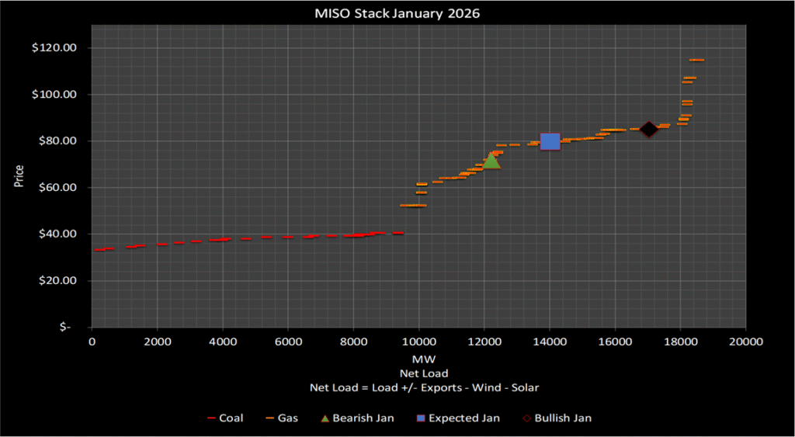
Task: Click the red Coal dash in the legend
Action: (210, 418)
